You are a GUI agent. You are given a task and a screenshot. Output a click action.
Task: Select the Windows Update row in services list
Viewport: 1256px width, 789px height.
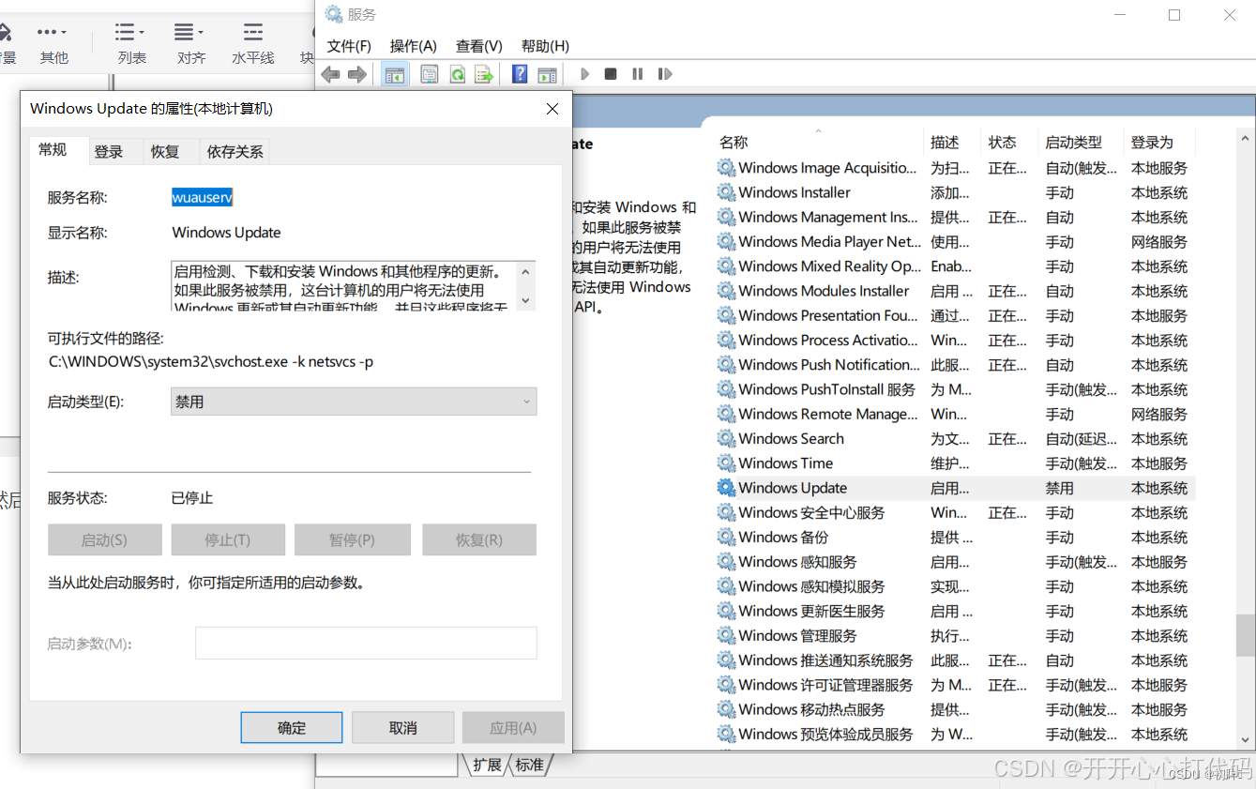954,488
